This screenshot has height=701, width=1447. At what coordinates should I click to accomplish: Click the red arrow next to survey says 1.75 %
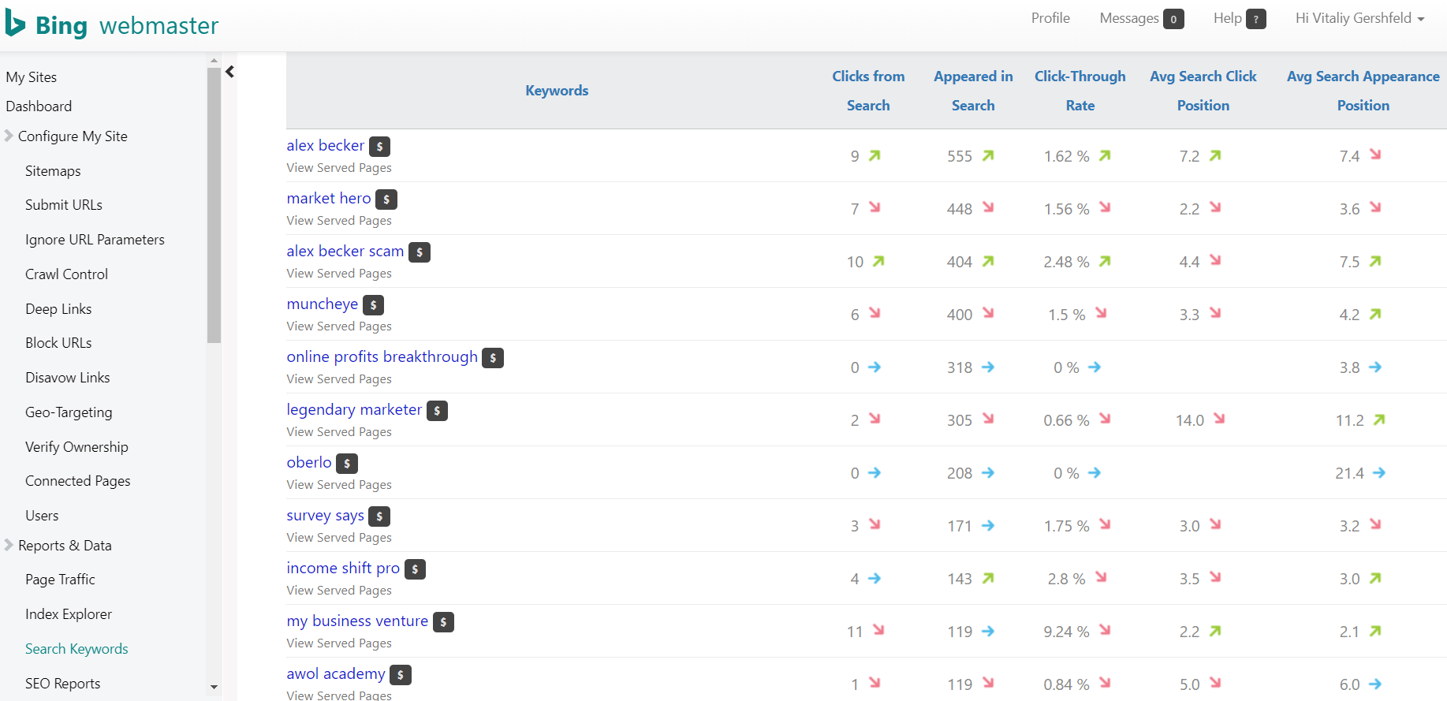1105,524
